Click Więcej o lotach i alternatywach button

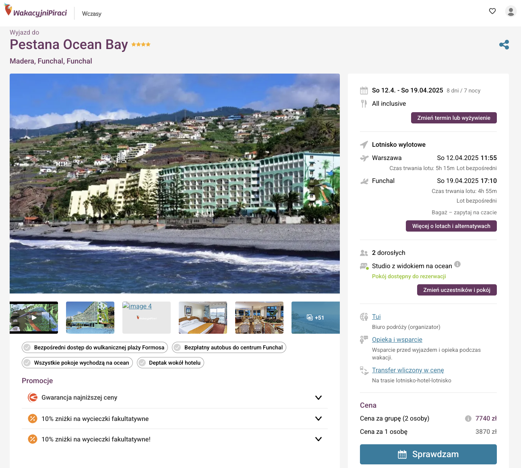coord(451,226)
